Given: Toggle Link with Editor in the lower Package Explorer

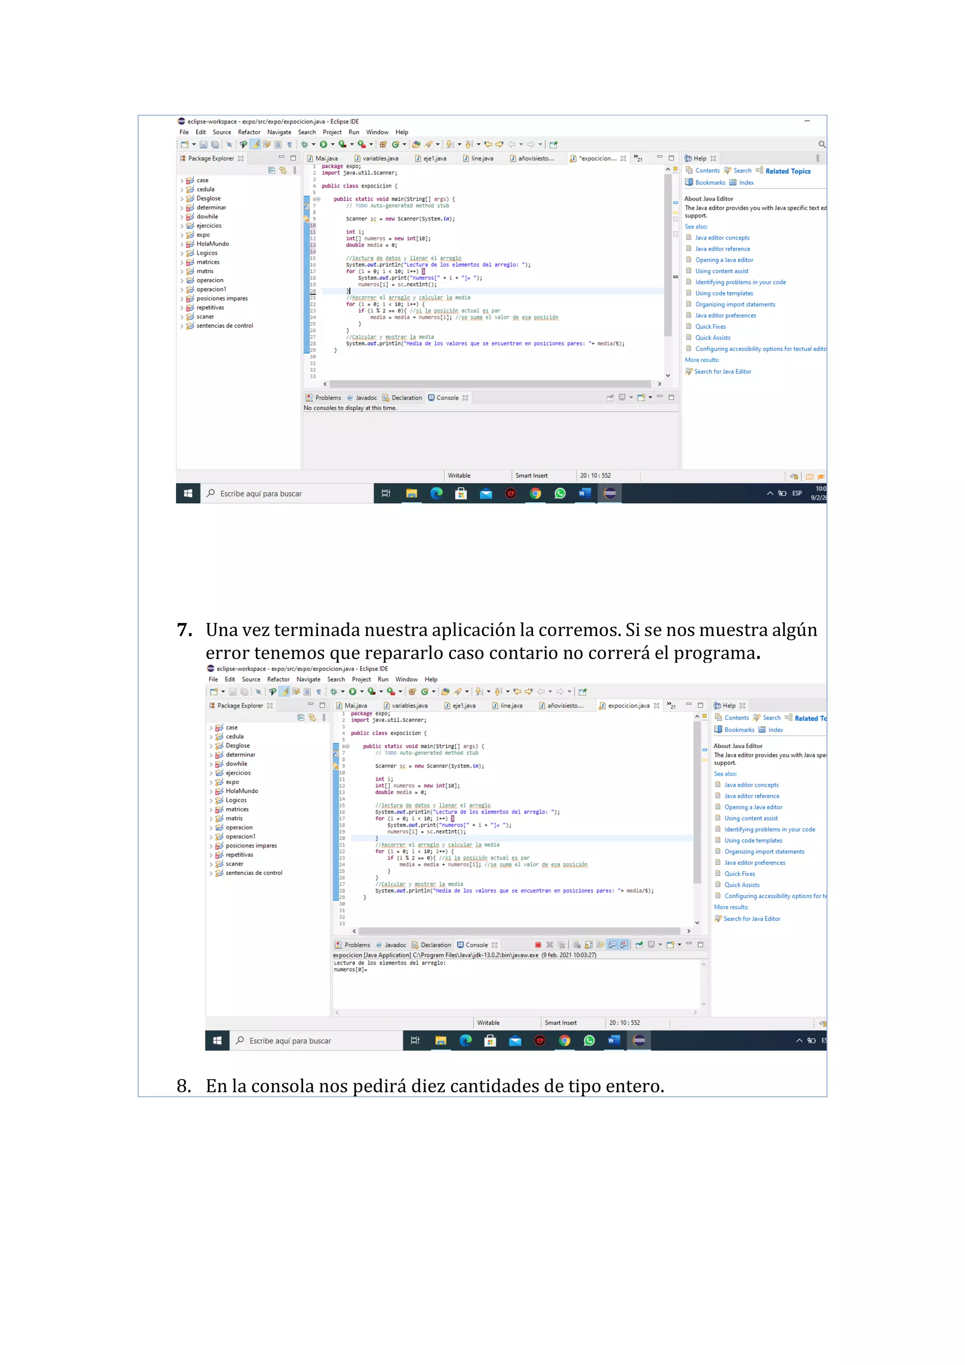Looking at the screenshot, I should (312, 718).
